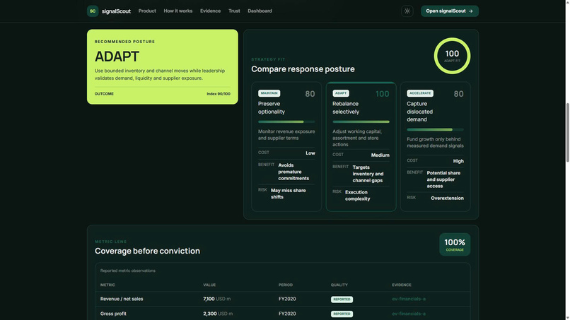Screen dimensions: 570x320
Task: Click 'Preserve optionality' card title
Action: [x=272, y=108]
